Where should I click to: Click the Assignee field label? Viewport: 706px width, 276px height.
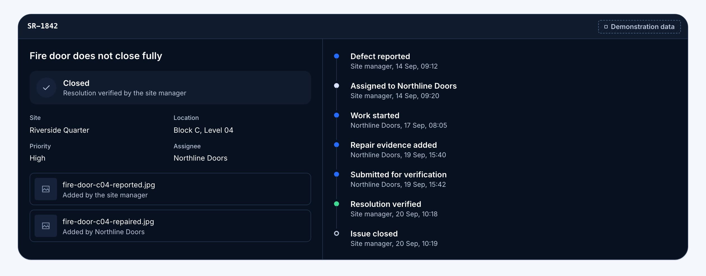(x=187, y=146)
